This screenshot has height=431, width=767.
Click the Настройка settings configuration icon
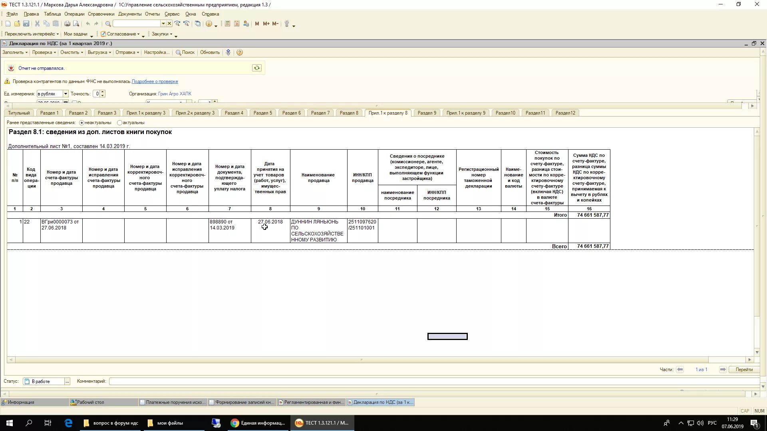(x=157, y=52)
